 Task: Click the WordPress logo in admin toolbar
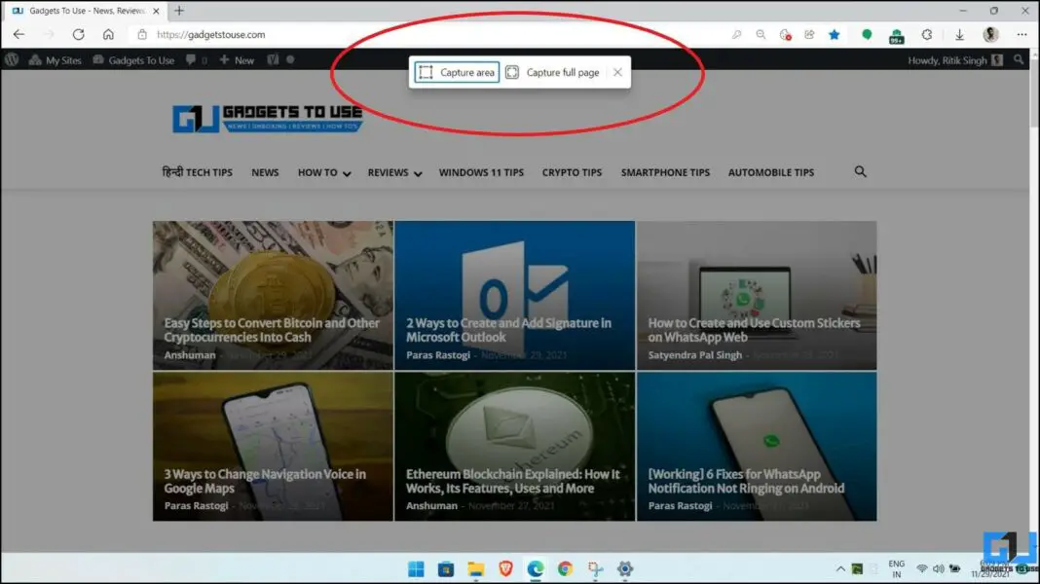click(12, 59)
